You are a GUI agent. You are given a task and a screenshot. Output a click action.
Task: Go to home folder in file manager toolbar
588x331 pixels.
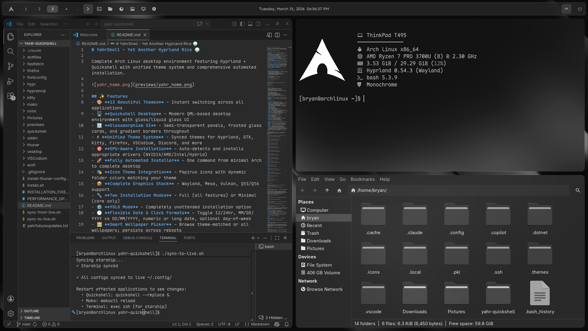339,190
